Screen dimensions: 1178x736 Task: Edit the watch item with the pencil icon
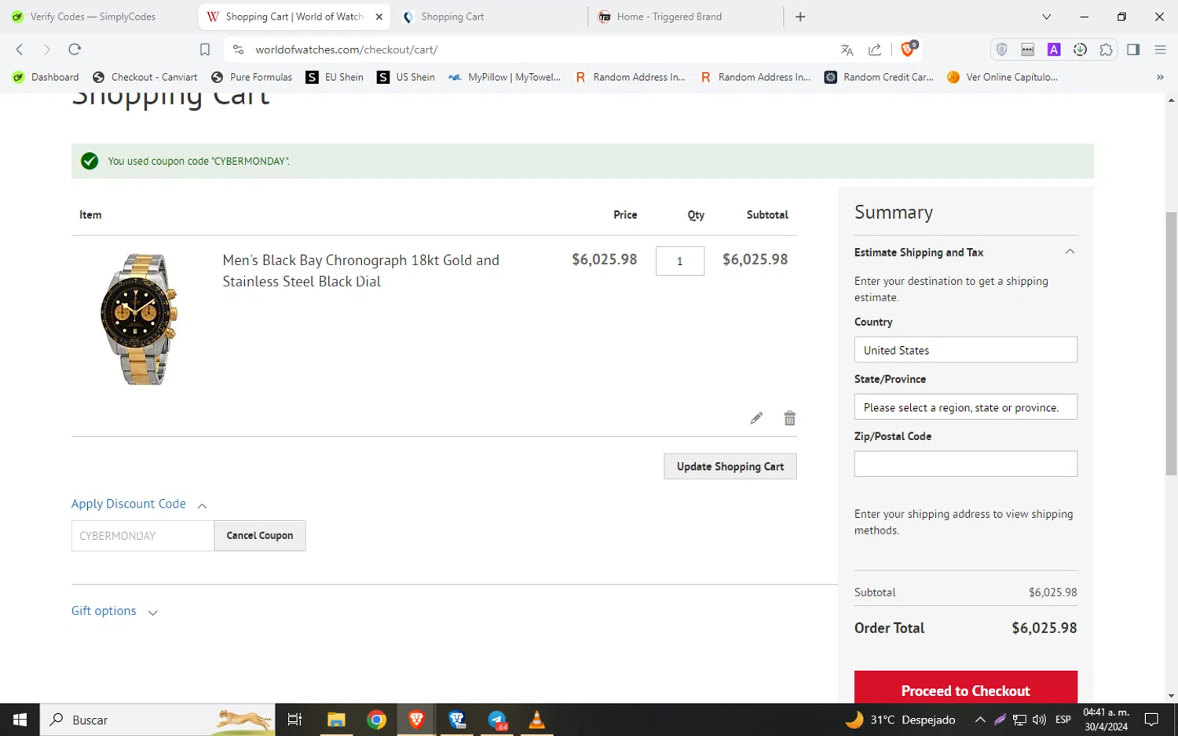756,418
